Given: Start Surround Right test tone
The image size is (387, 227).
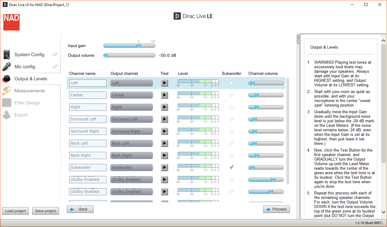Looking at the screenshot, I should [164, 131].
